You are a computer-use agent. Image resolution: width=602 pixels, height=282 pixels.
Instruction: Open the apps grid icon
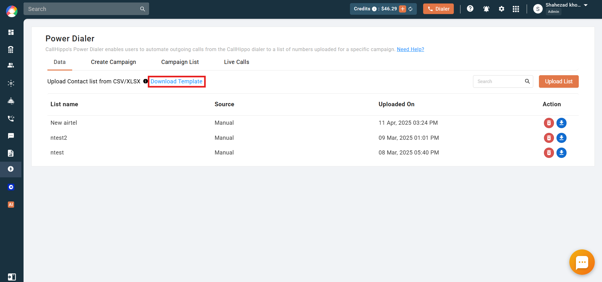(x=516, y=9)
